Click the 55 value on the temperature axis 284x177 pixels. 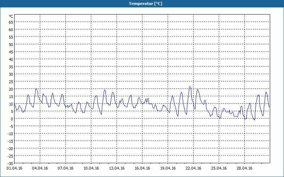tap(11, 37)
